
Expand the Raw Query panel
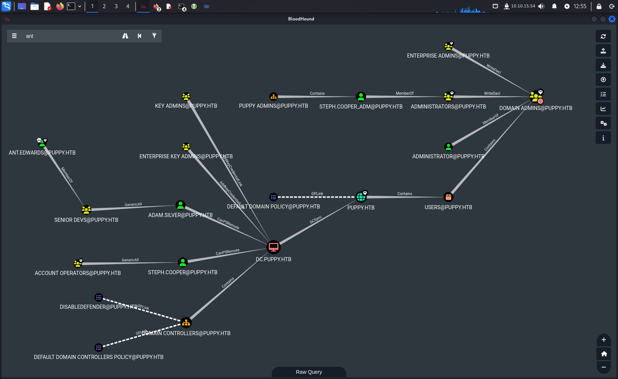(x=309, y=372)
